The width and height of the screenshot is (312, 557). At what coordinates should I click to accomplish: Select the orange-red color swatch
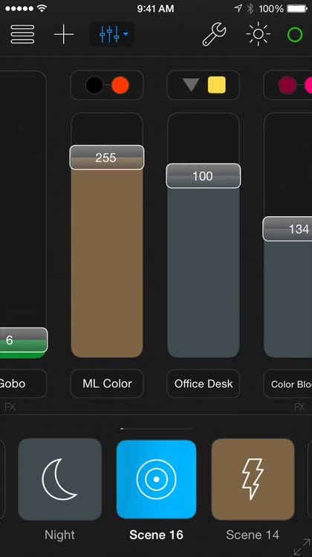click(120, 85)
